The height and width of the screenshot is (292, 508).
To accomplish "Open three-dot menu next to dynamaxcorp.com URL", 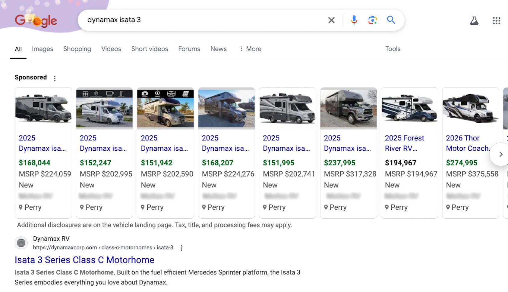I will point(181,248).
